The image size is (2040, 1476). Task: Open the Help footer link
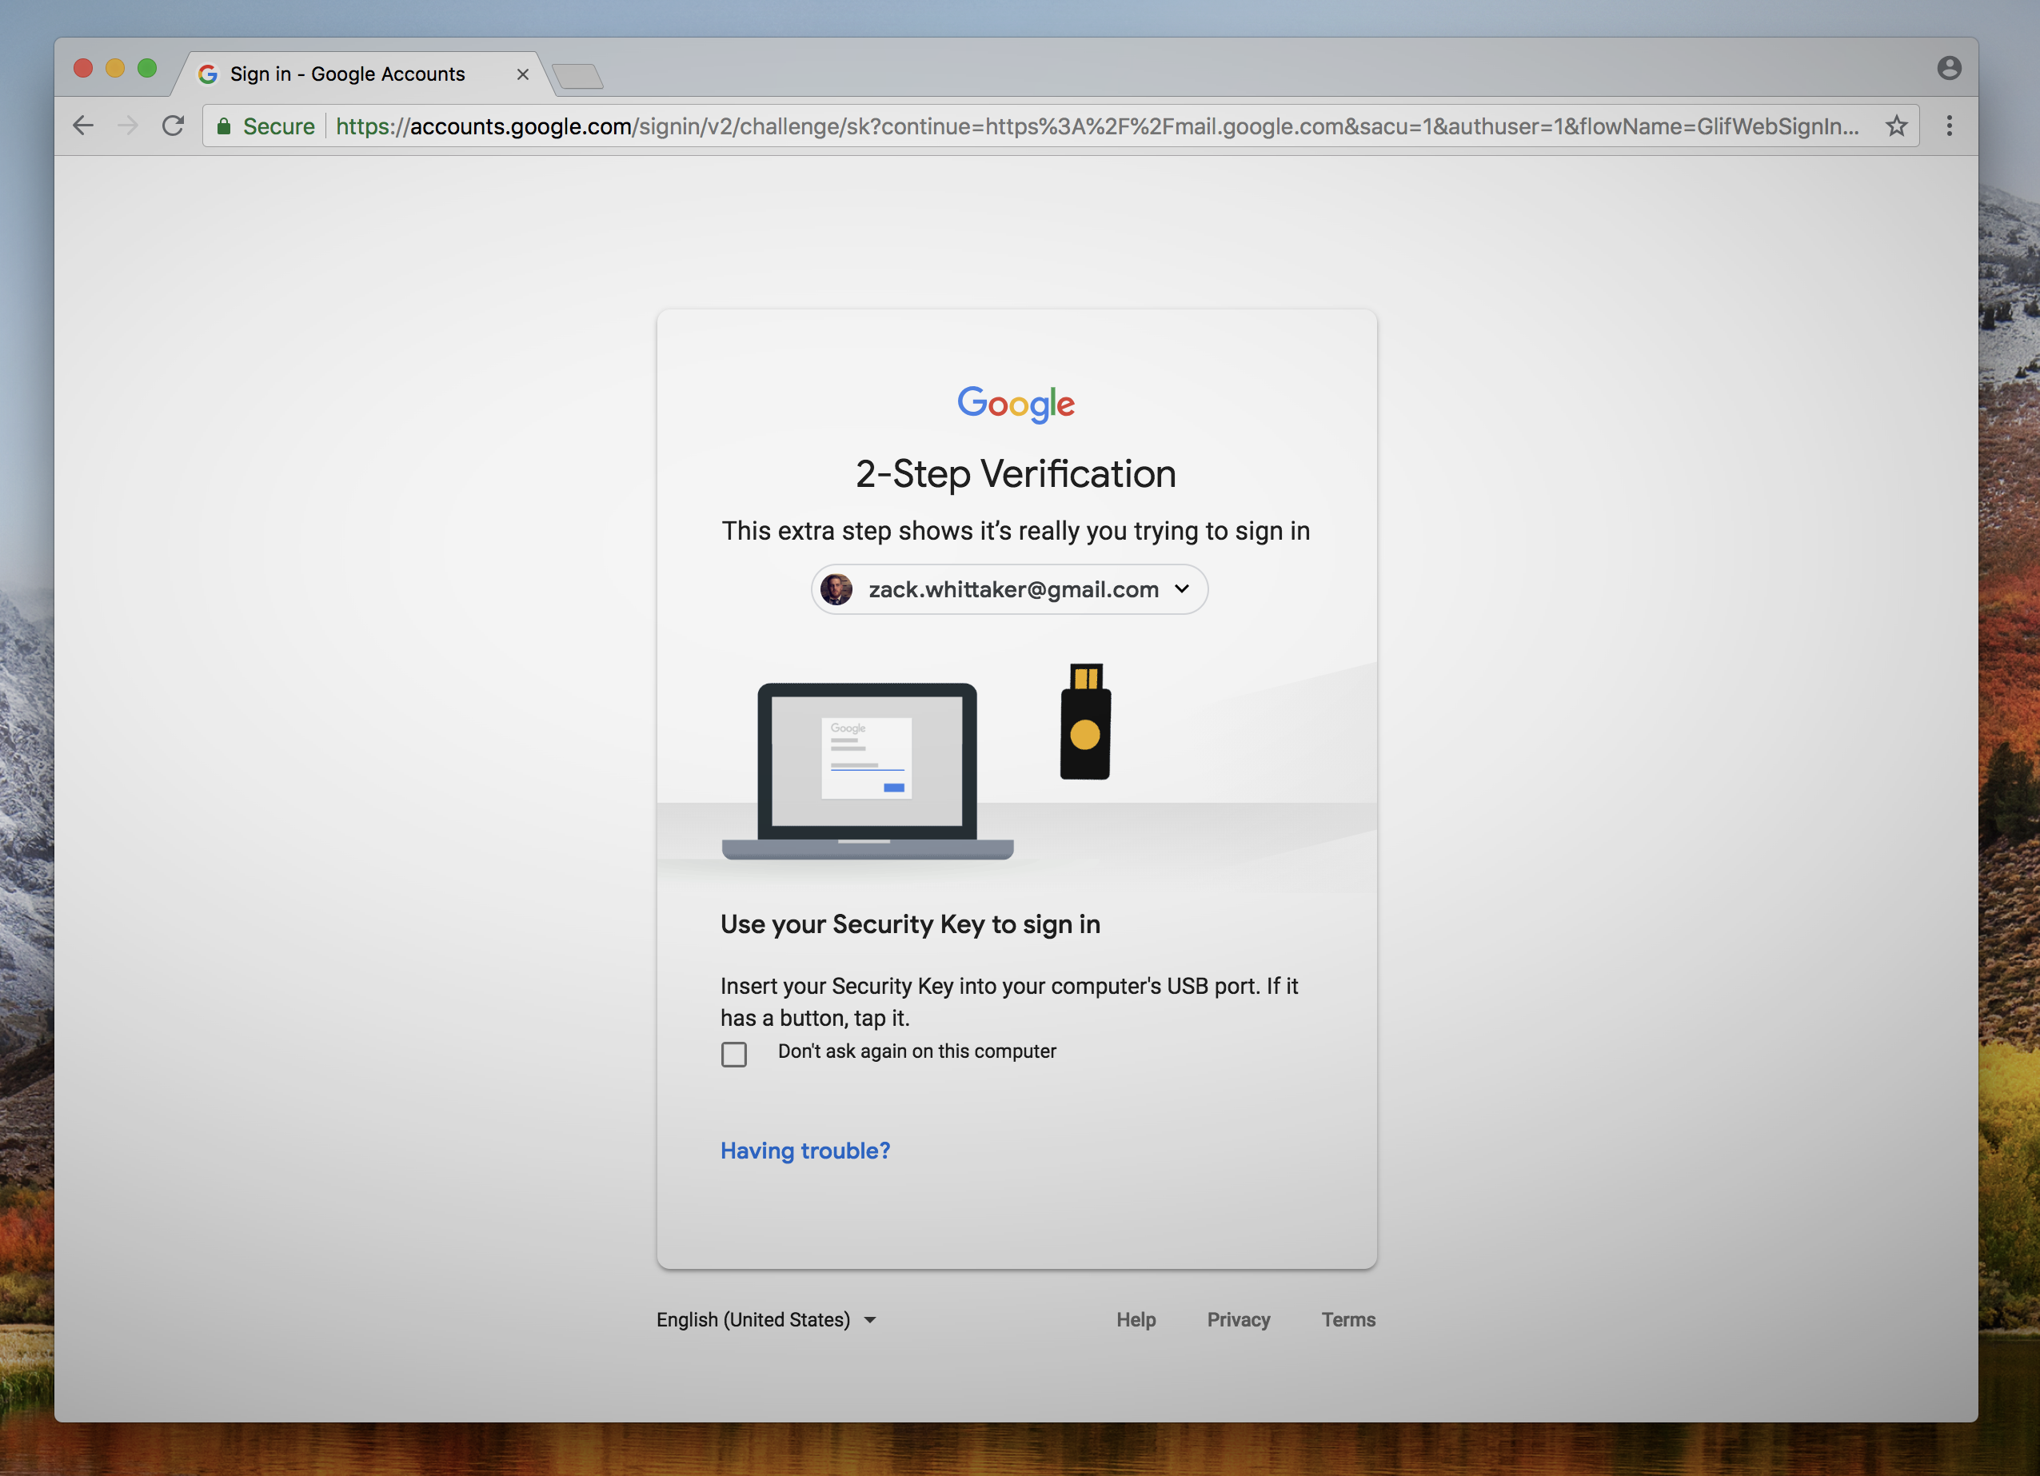1136,1319
